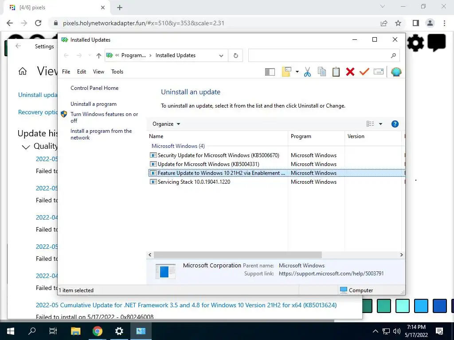Open Task View on taskbar

click(x=53, y=331)
